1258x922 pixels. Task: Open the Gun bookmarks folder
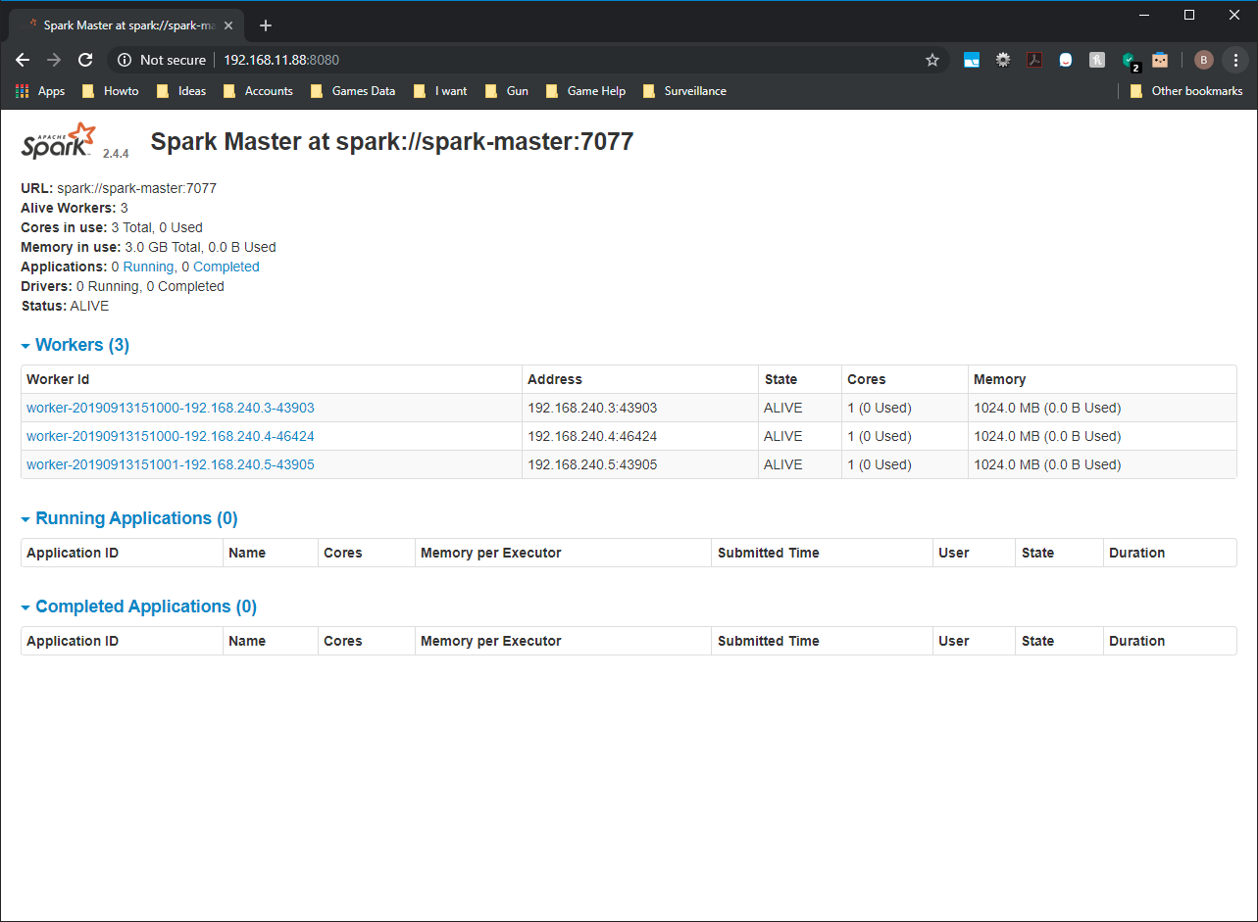(x=507, y=91)
